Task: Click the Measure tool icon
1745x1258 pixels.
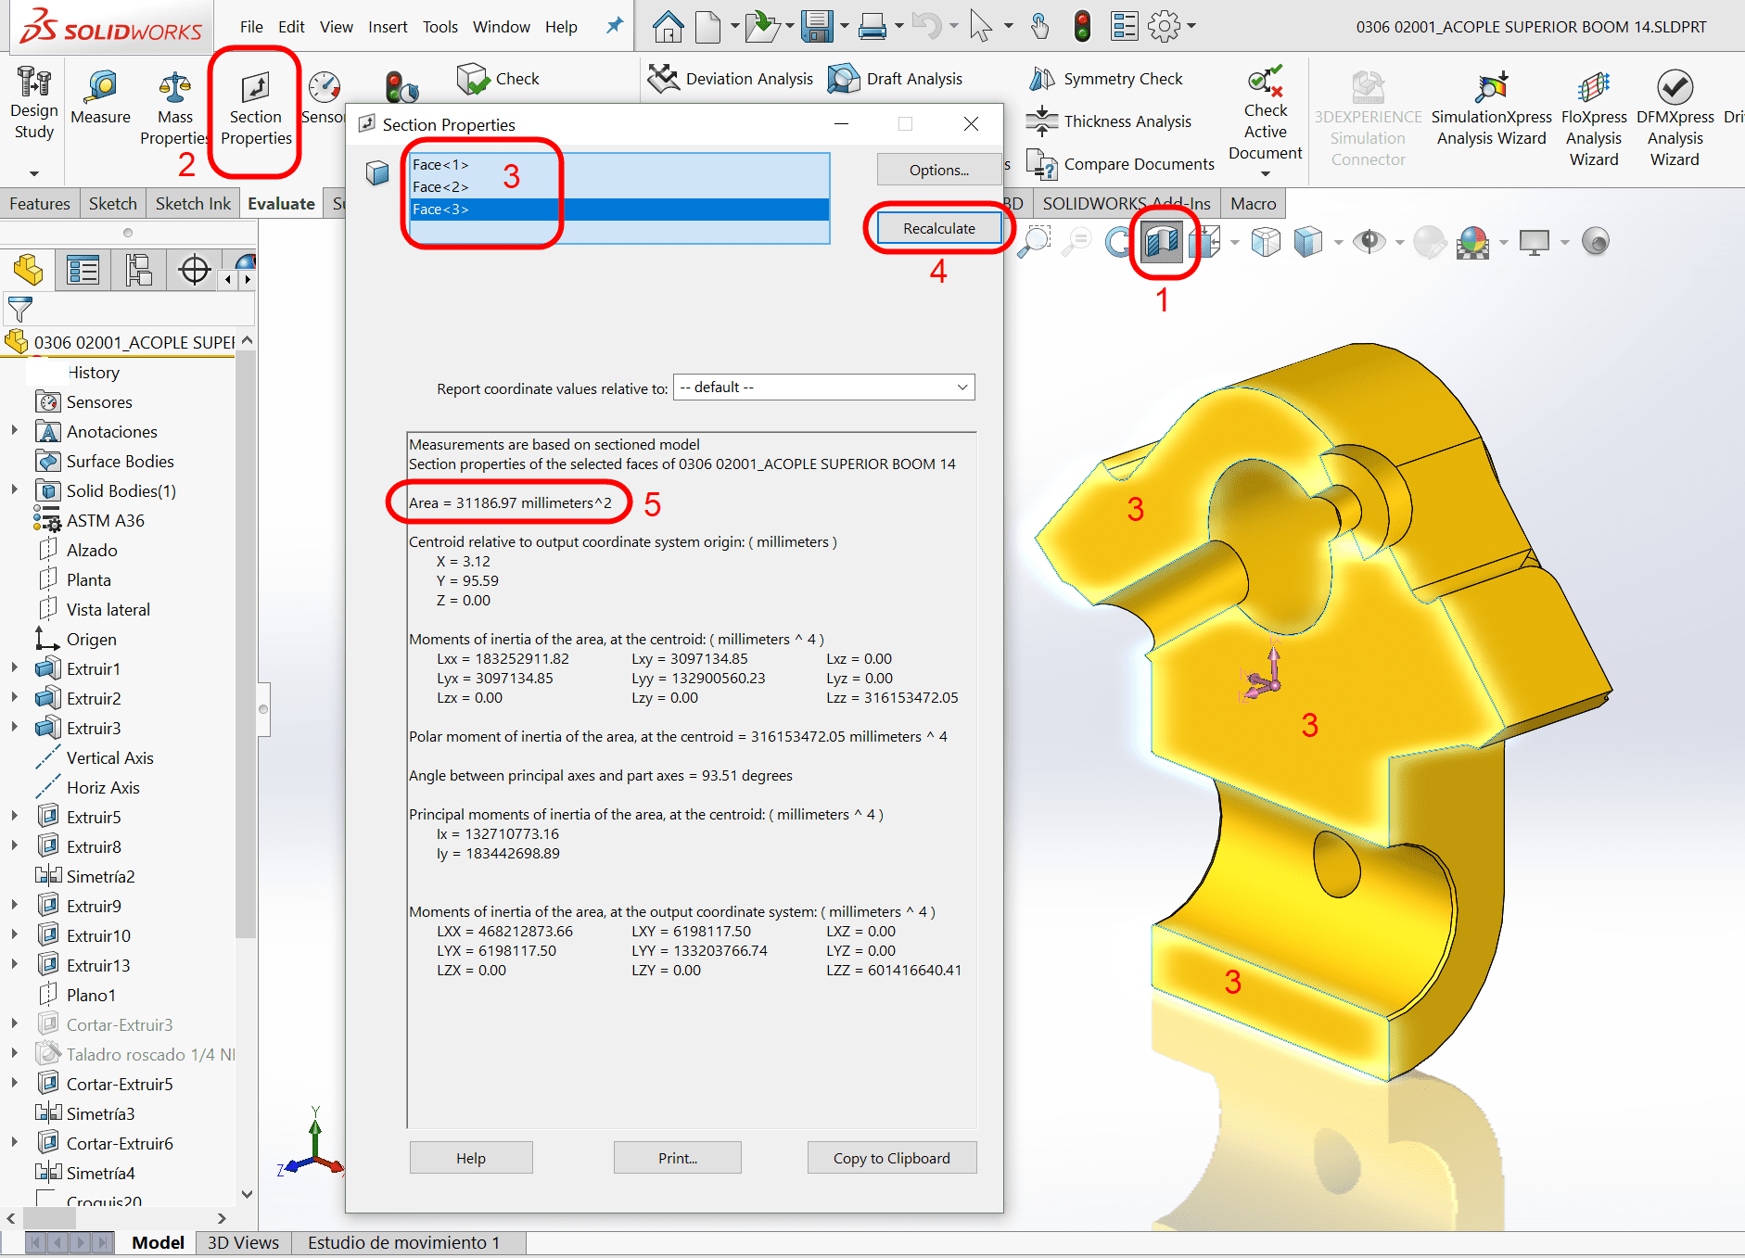Action: (x=100, y=97)
